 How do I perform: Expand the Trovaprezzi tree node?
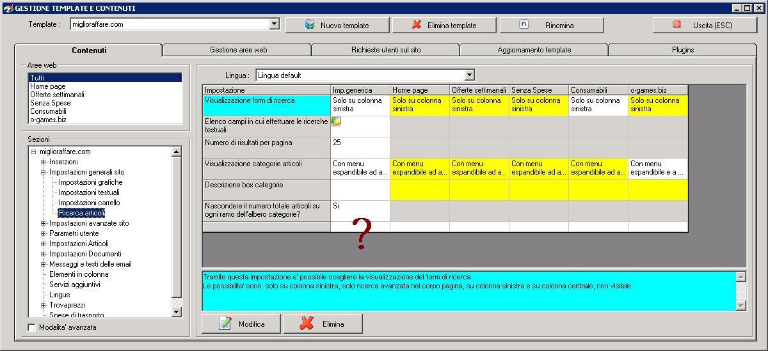(43, 305)
